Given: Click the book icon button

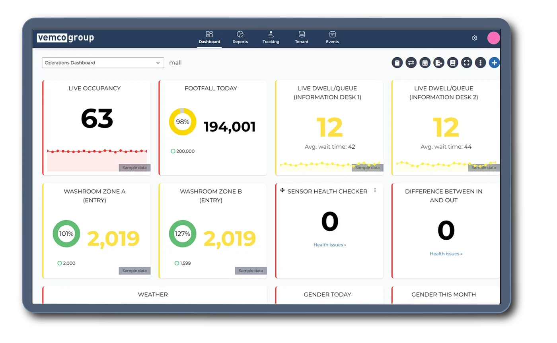Looking at the screenshot, I should coord(453,62).
